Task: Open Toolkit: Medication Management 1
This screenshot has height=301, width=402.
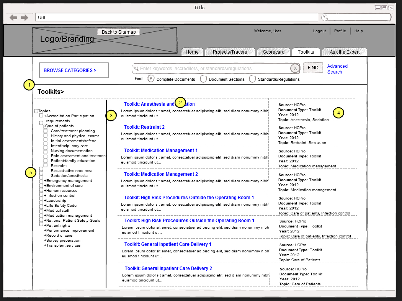Action: (161, 150)
